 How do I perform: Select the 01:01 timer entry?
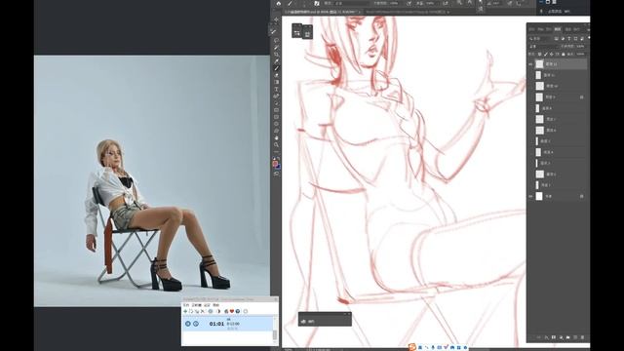227,324
